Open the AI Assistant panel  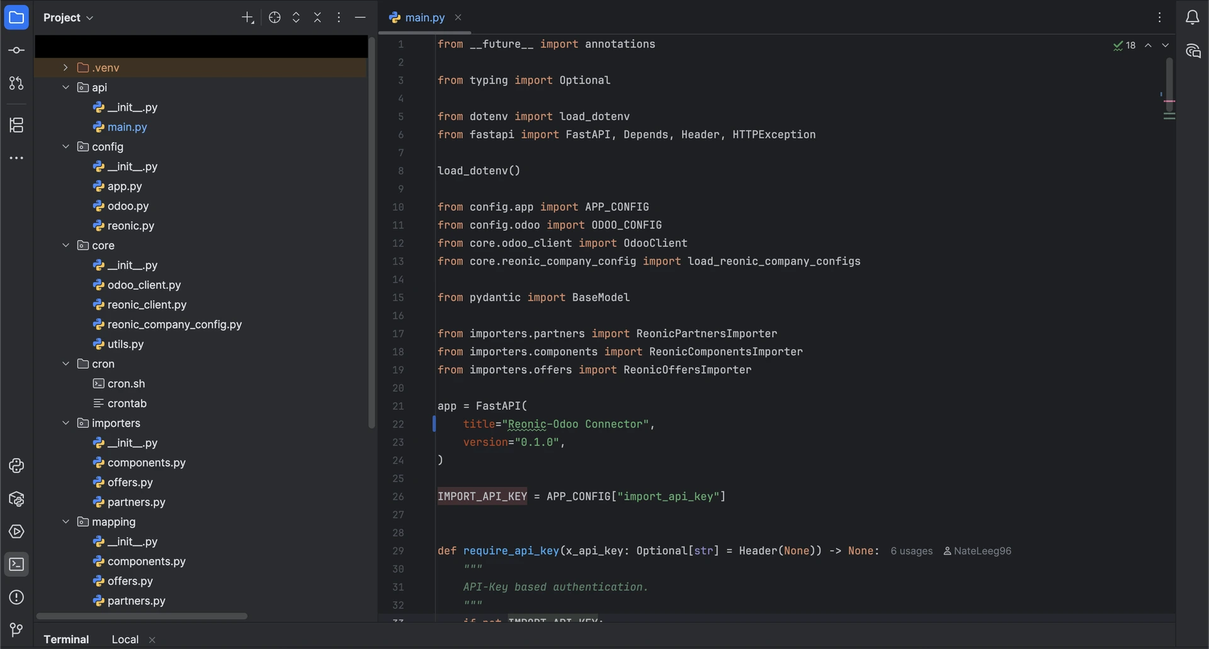[x=1194, y=51]
